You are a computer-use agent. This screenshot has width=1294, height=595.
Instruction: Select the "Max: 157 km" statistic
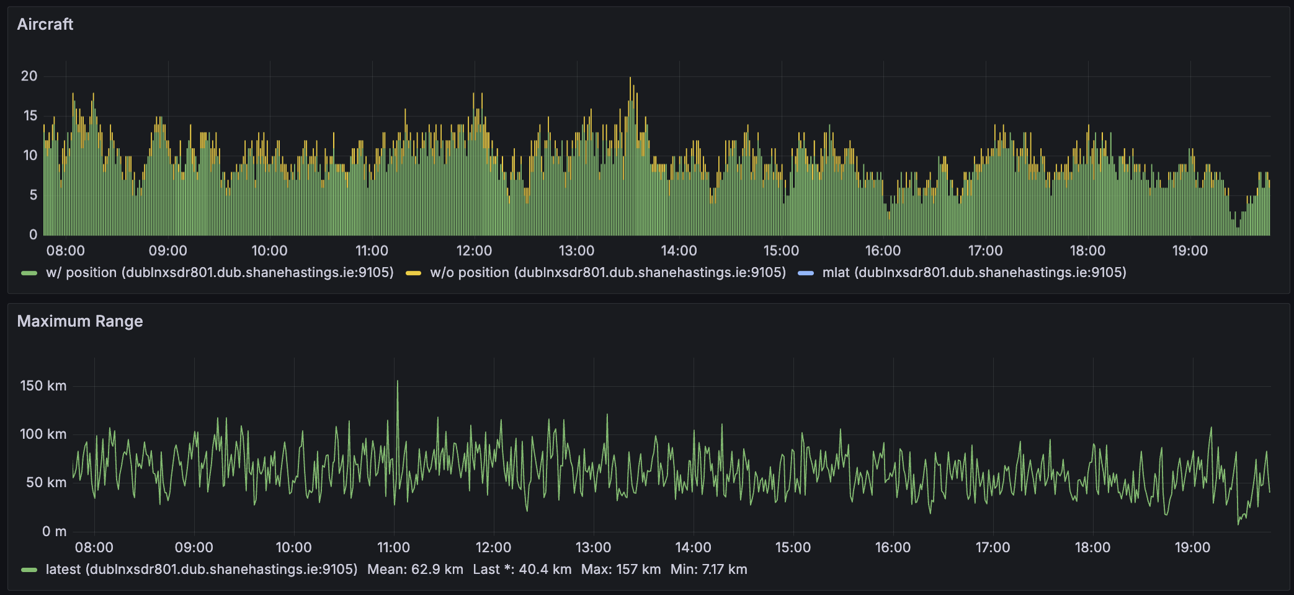[x=622, y=568]
